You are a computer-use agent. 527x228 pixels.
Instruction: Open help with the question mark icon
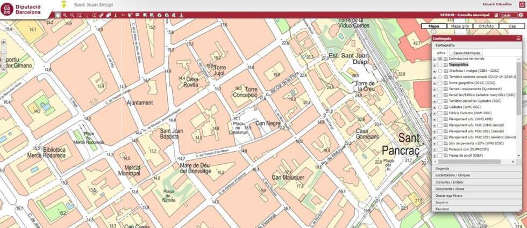tap(521, 15)
